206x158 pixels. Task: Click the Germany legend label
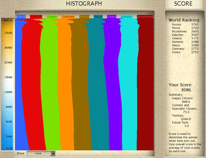68,17
